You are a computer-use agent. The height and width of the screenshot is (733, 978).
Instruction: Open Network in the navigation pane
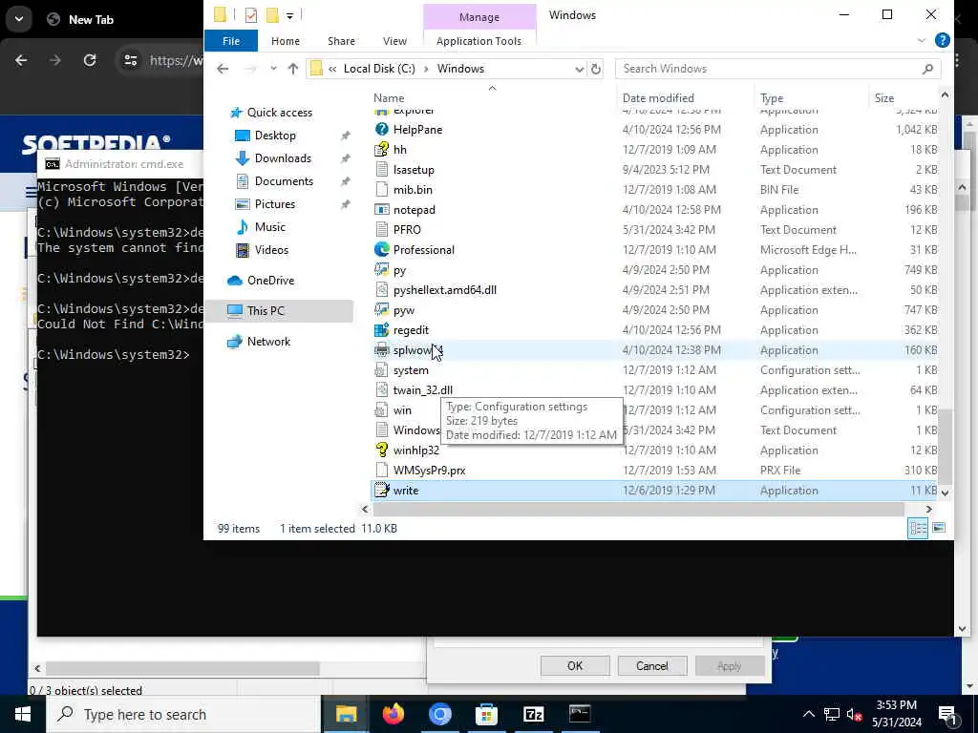(268, 342)
